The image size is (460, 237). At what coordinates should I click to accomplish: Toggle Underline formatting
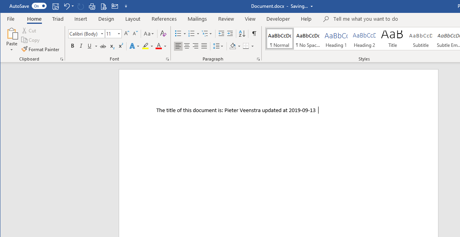pos(89,46)
